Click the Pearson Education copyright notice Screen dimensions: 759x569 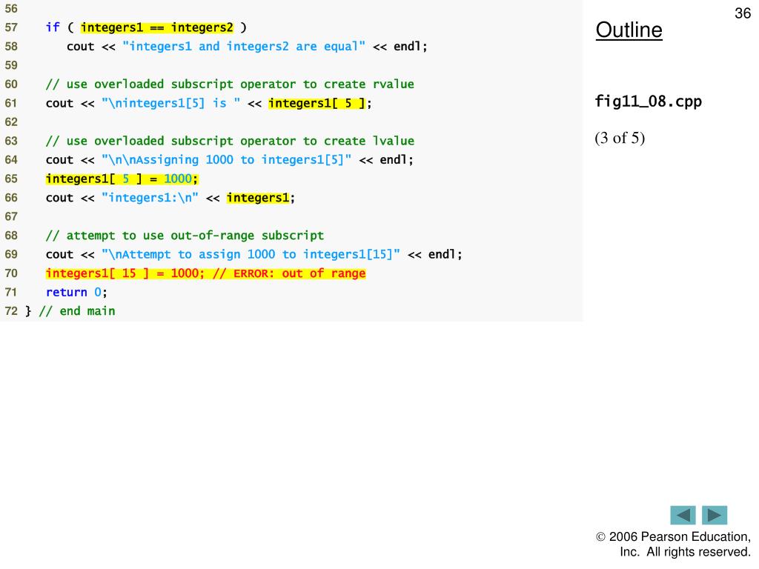point(673,545)
